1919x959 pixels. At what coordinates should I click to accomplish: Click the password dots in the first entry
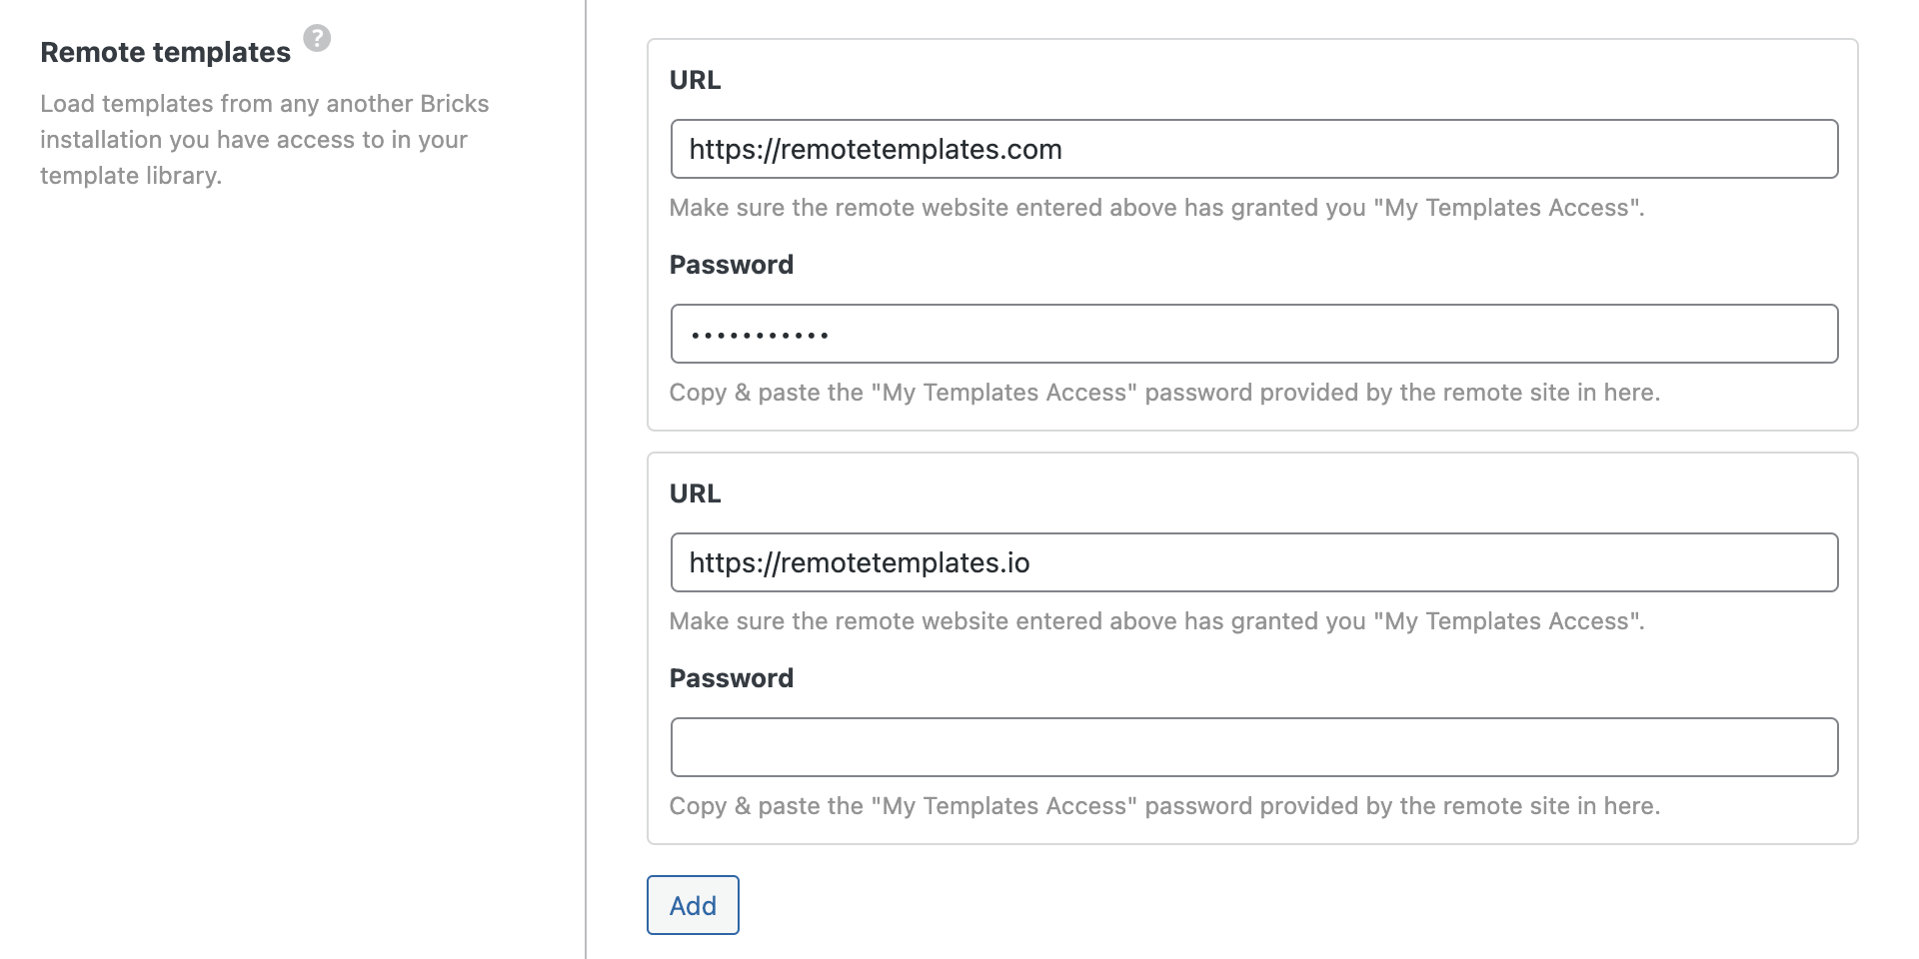click(x=760, y=335)
